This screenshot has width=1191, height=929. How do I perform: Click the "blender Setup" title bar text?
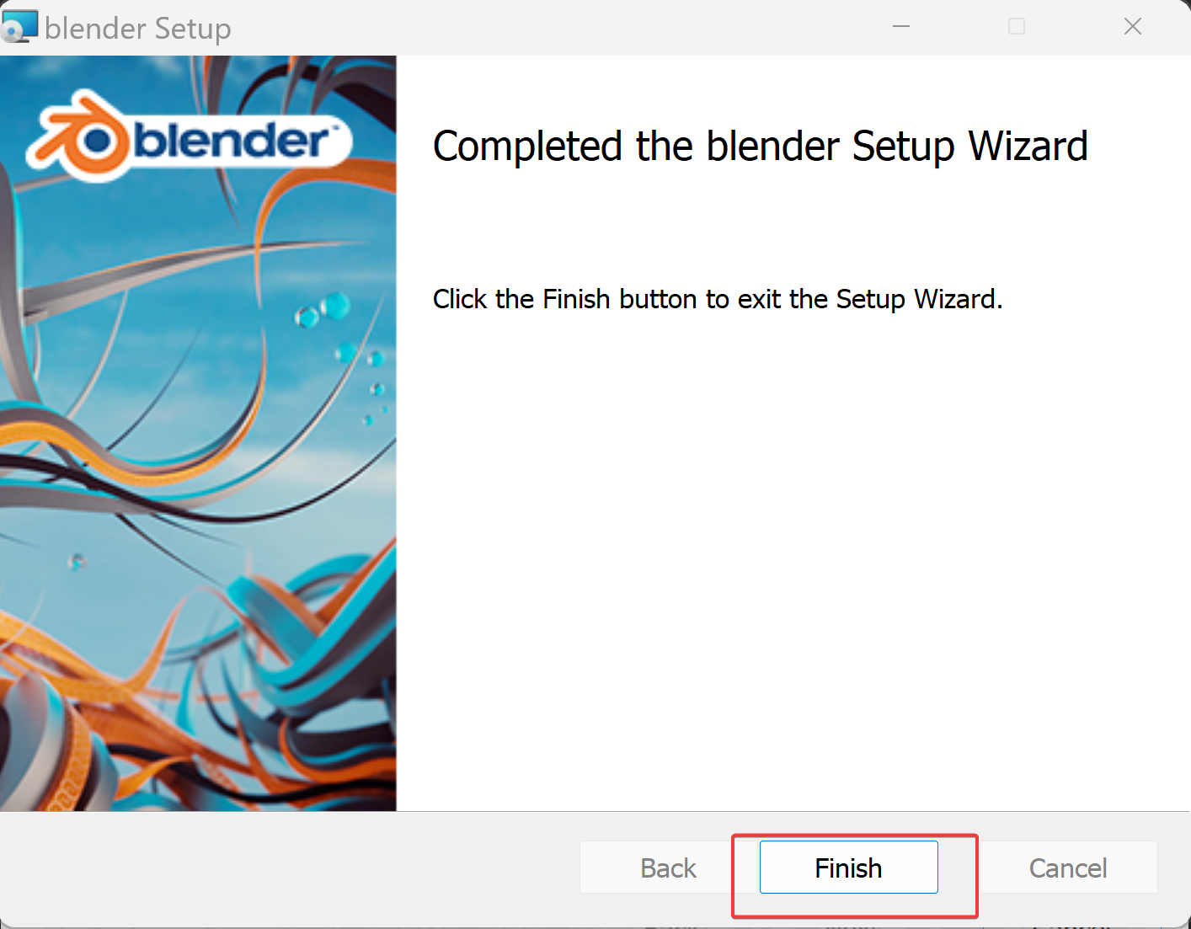tap(138, 29)
